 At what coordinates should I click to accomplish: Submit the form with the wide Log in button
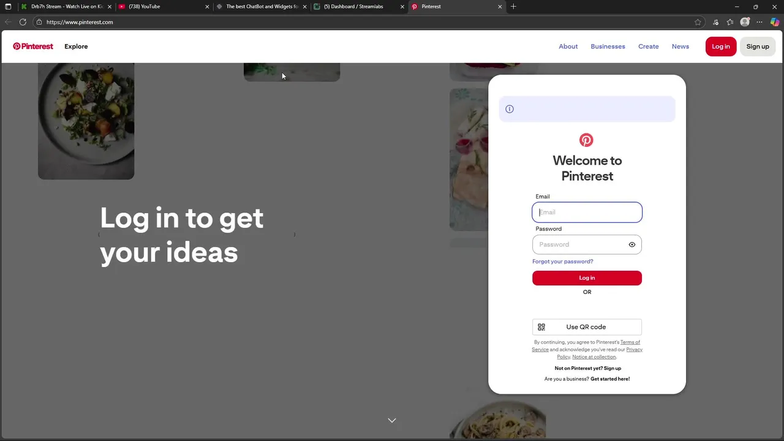[587, 278]
